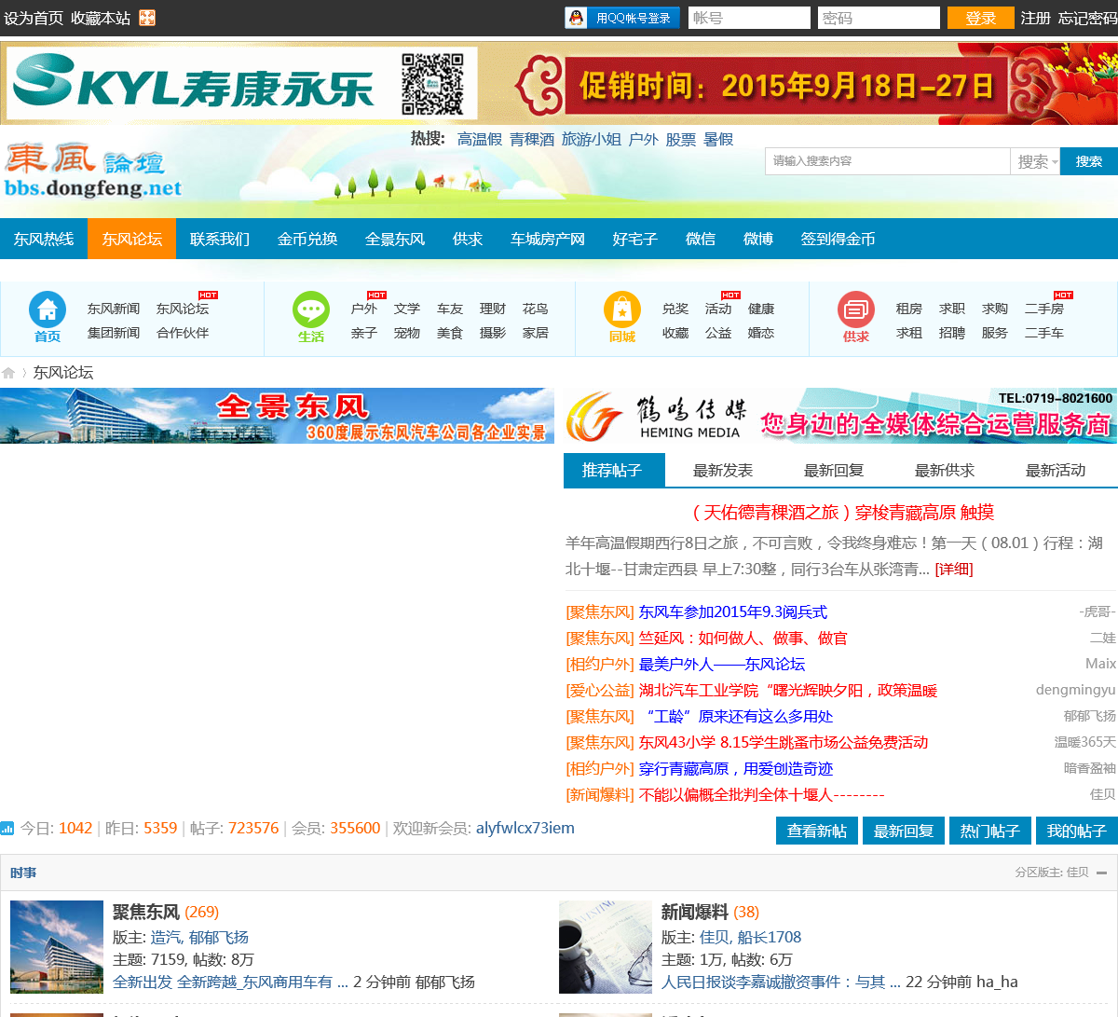
Task: Click hot search term 青稞酒
Action: pyautogui.click(x=532, y=139)
